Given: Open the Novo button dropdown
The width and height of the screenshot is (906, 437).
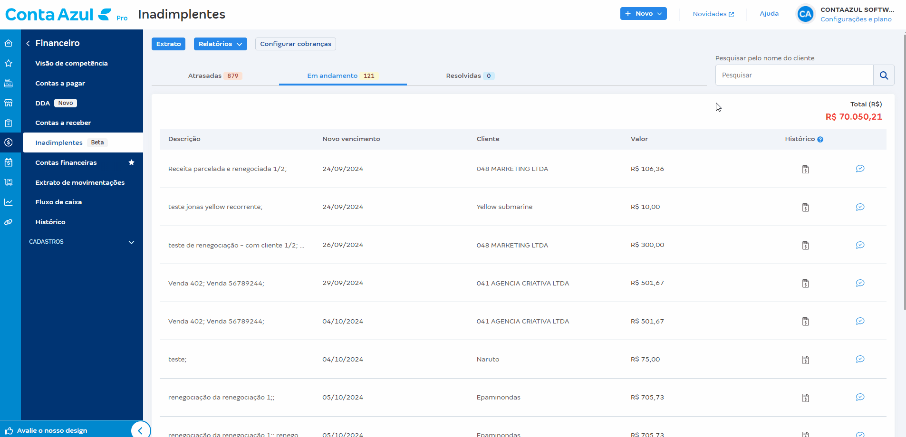Looking at the screenshot, I should (643, 13).
